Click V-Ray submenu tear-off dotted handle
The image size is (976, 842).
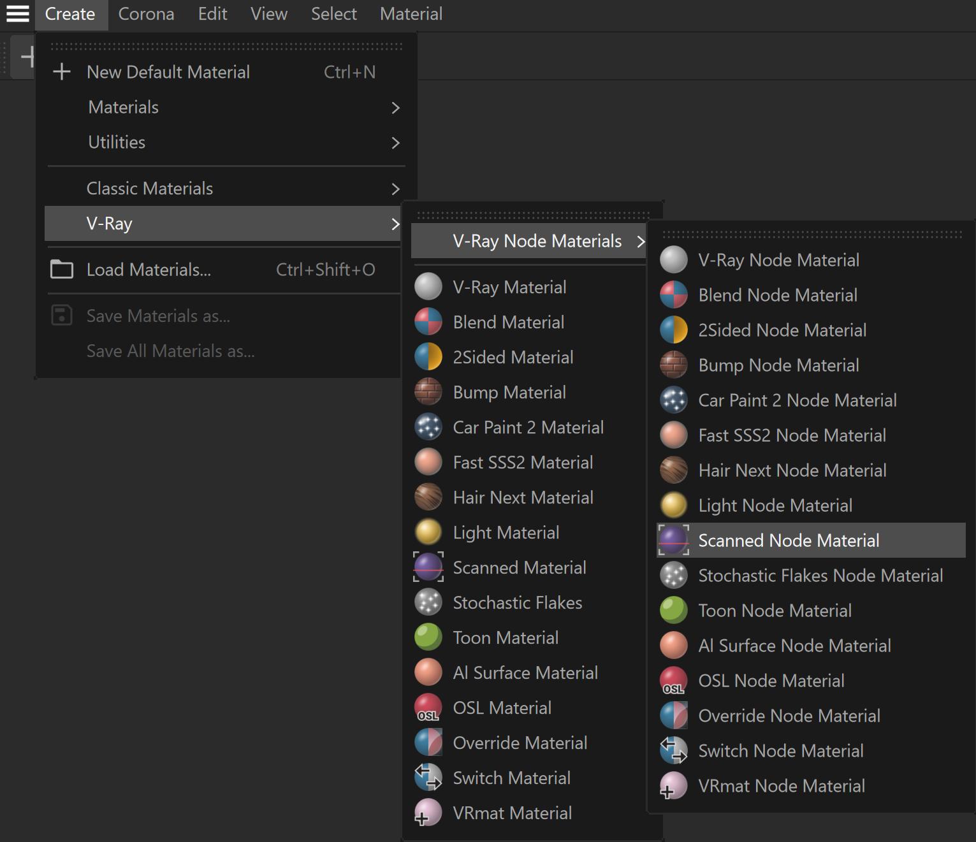pos(533,215)
